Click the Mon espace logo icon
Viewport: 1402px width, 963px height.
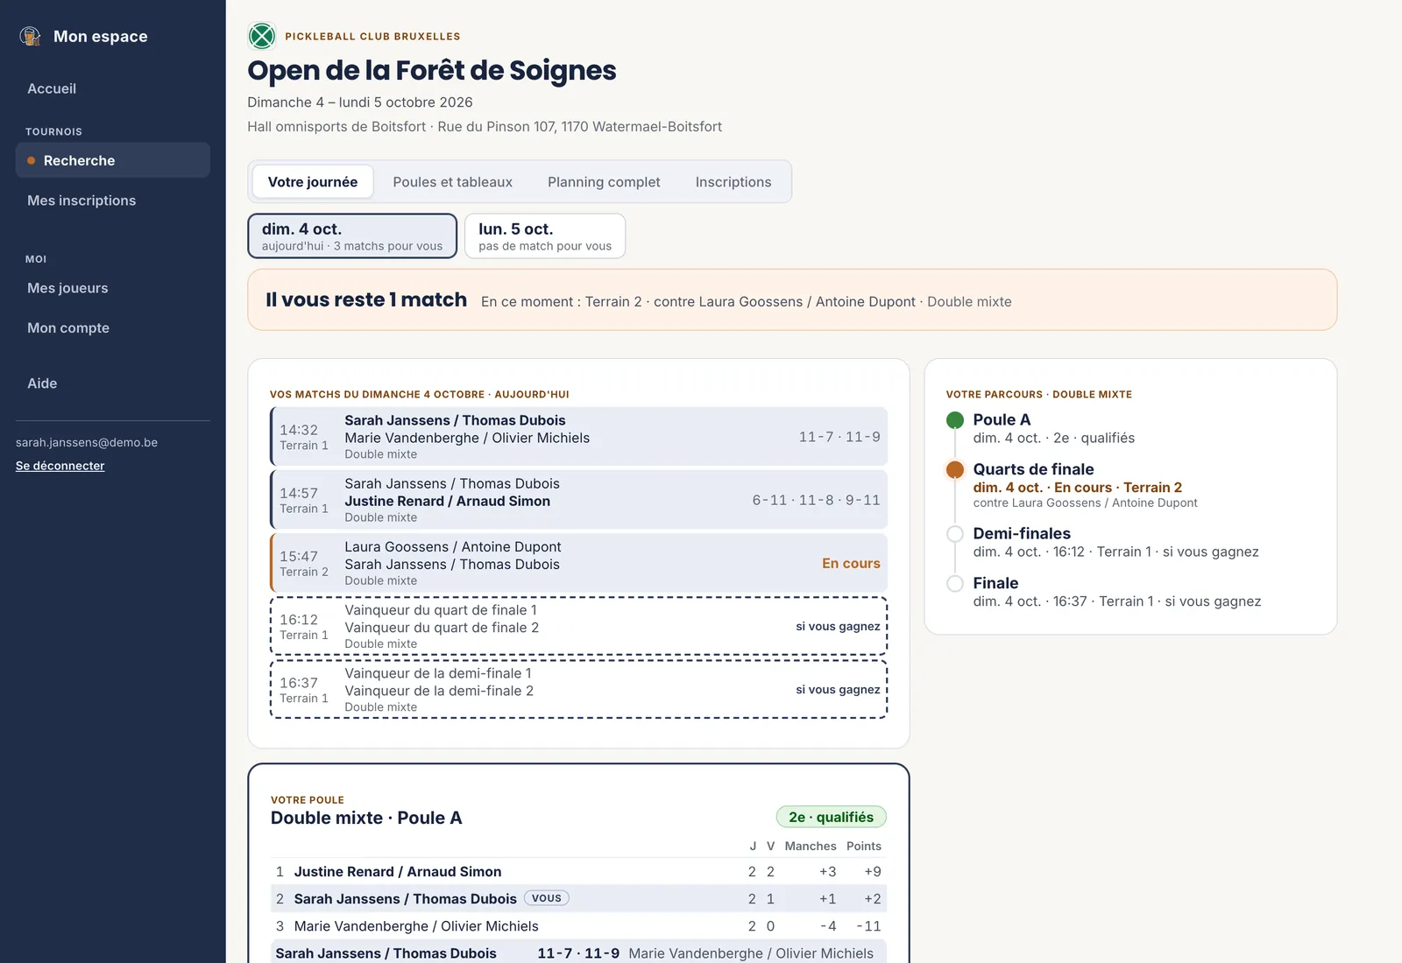31,36
